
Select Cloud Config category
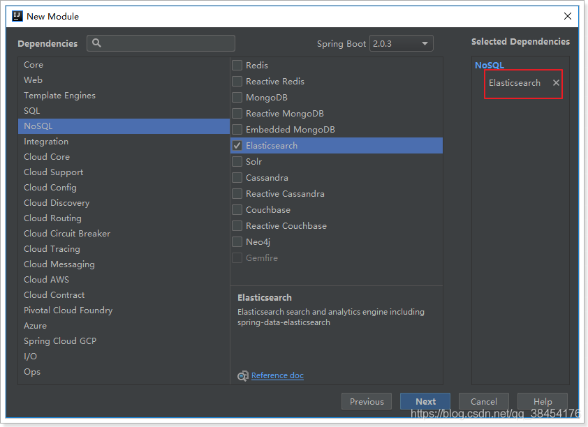[124, 188]
